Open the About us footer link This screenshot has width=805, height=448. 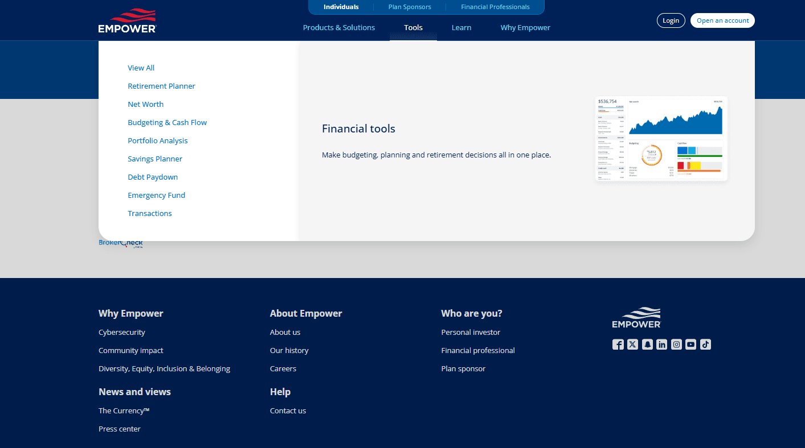click(285, 332)
